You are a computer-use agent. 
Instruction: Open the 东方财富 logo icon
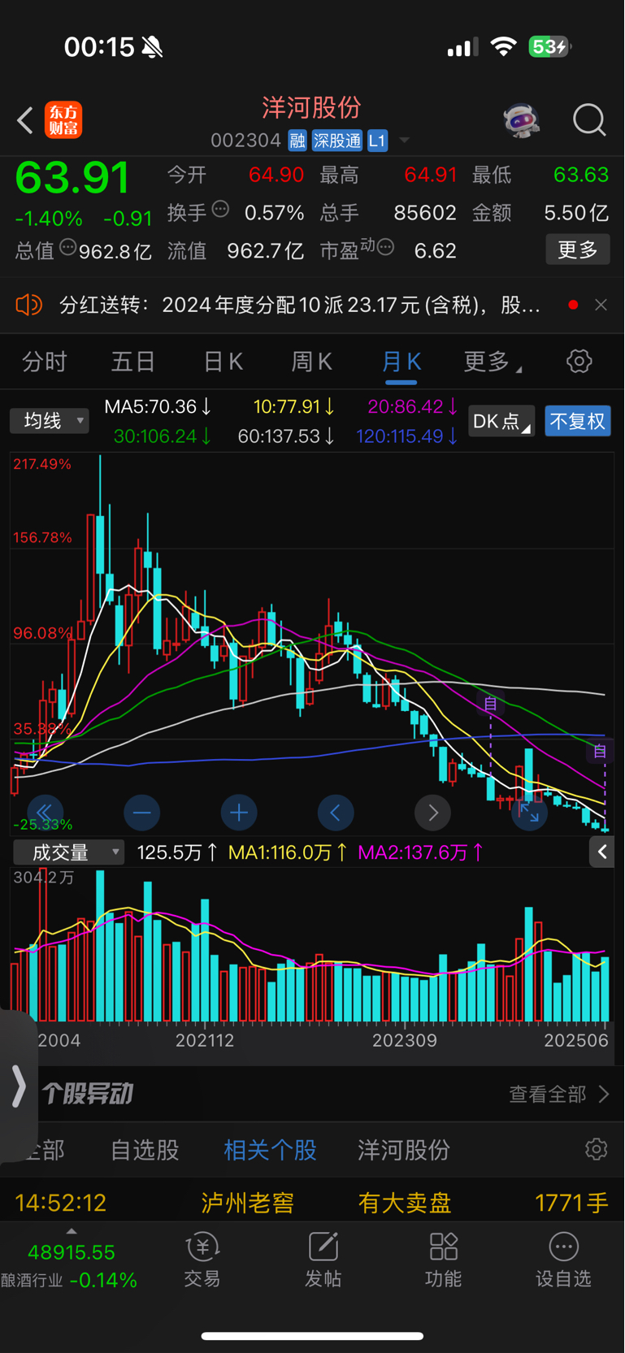pos(63,120)
